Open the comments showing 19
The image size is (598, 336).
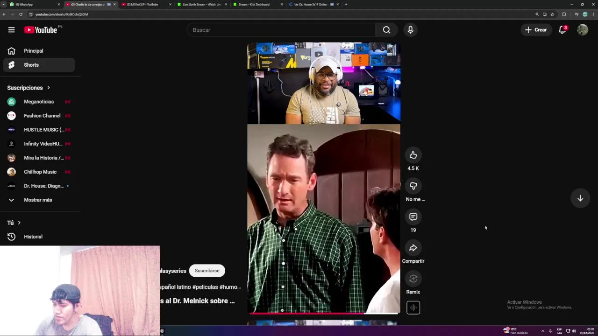(413, 217)
